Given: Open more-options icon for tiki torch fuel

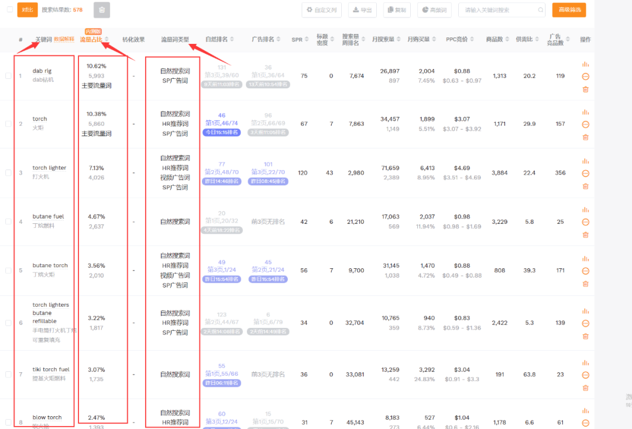Looking at the screenshot, I should click(x=586, y=375).
